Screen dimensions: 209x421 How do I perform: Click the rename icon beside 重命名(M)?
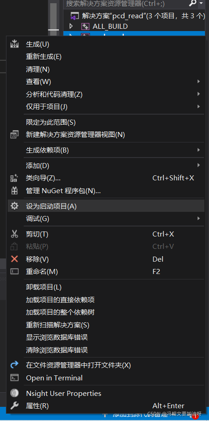click(x=14, y=271)
